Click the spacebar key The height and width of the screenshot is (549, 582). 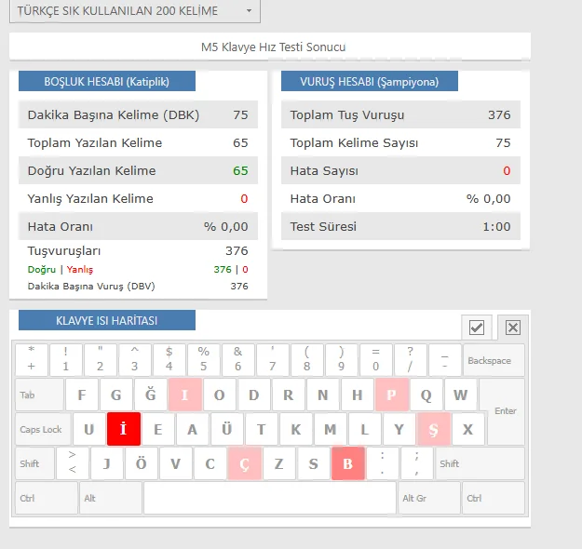[x=270, y=498]
